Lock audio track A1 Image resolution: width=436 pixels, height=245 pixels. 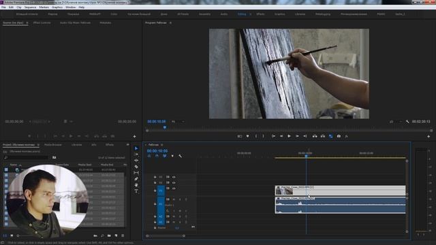(x=155, y=204)
